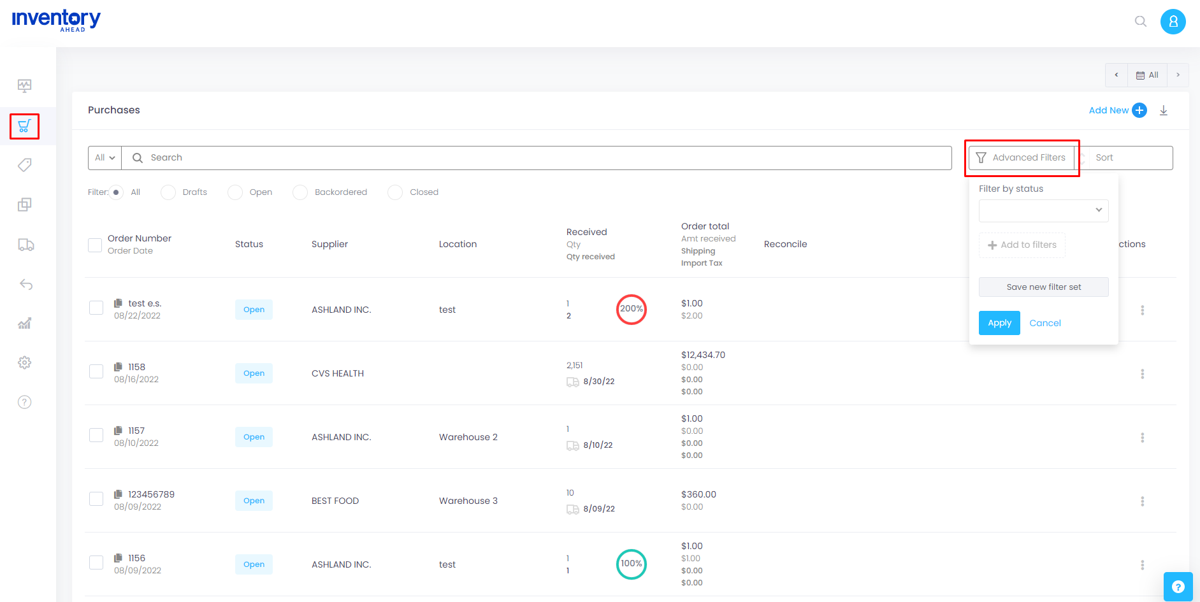Toggle the Advanced Filters panel
The image size is (1200, 602).
1021,158
